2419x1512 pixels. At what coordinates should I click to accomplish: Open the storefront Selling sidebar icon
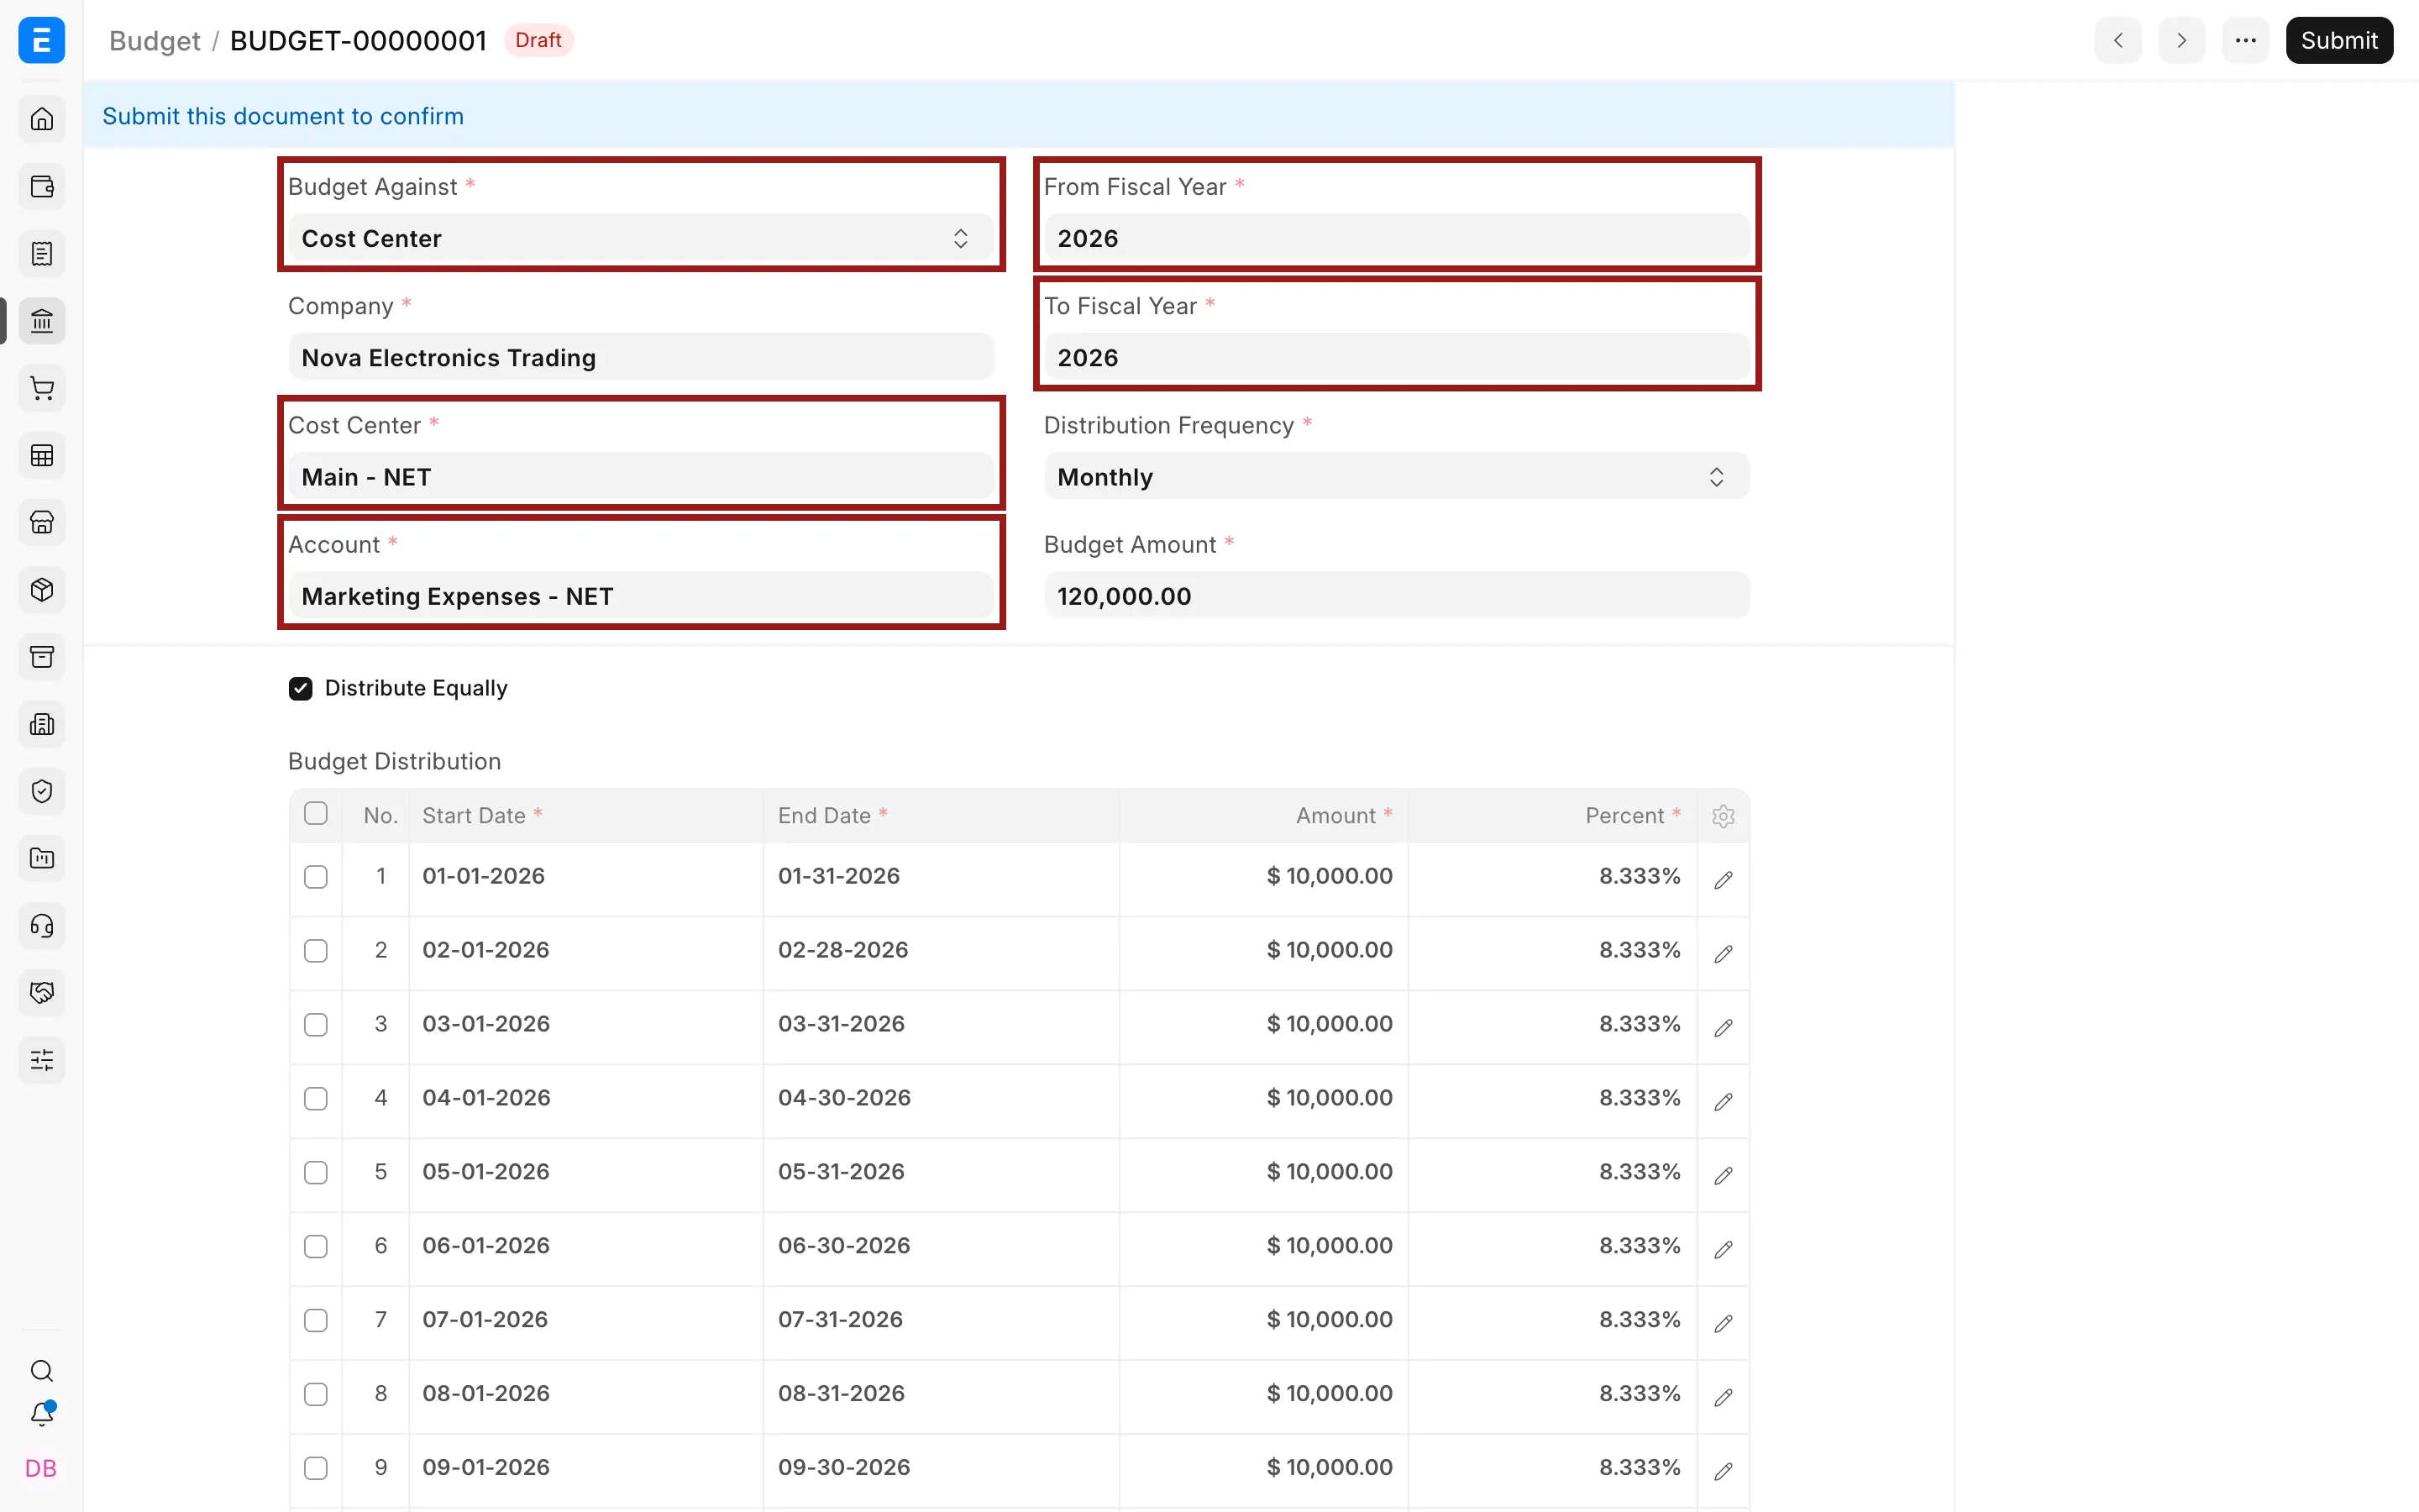[42, 522]
